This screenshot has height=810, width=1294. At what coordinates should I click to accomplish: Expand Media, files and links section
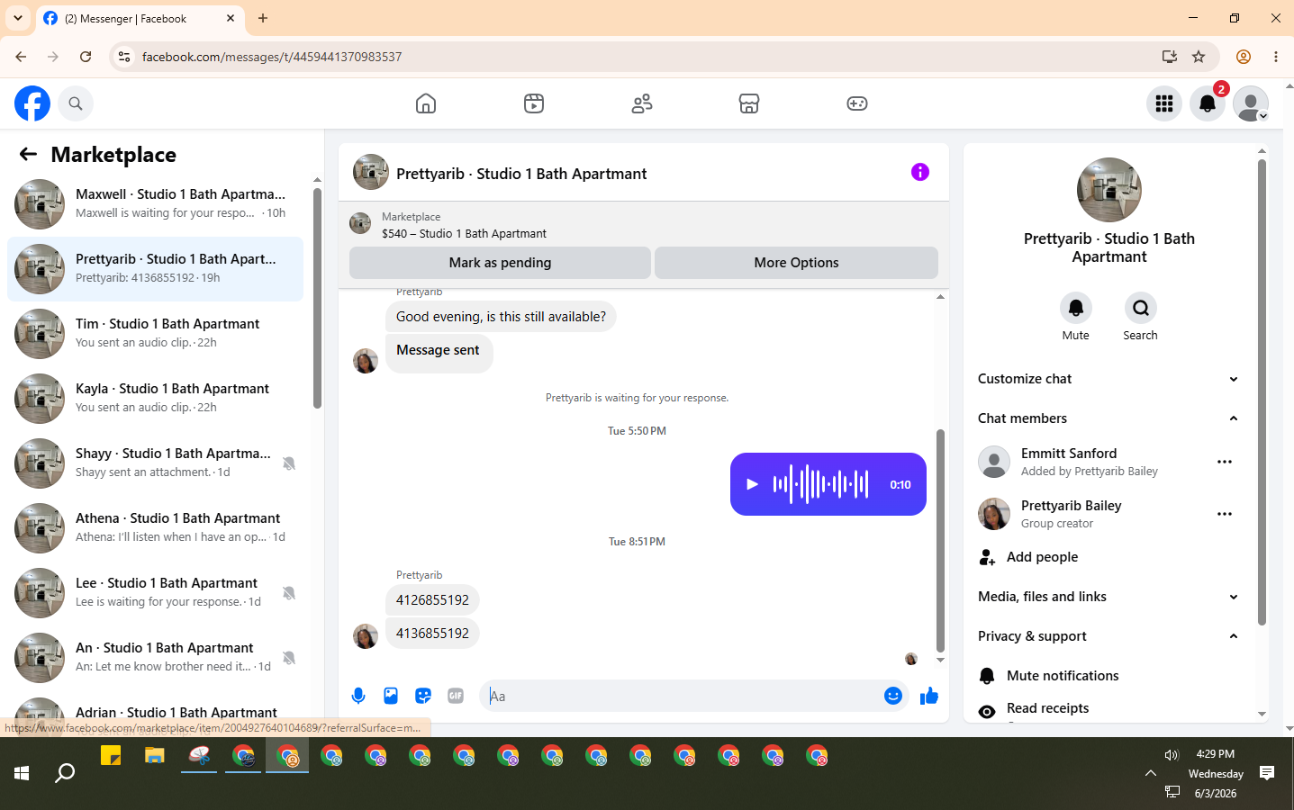point(1109,597)
